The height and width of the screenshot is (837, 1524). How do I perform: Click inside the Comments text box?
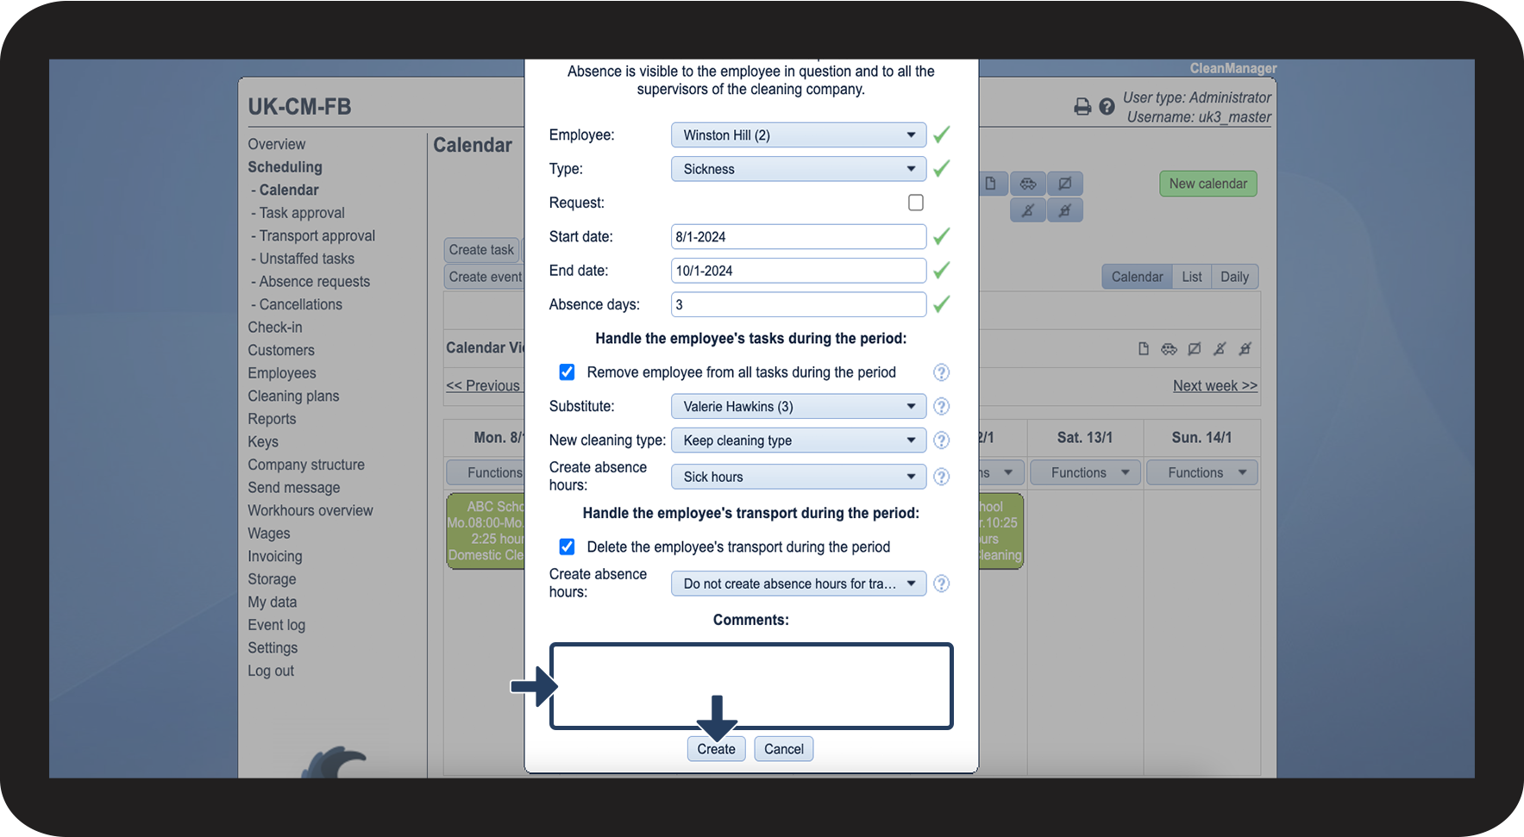[x=751, y=686]
